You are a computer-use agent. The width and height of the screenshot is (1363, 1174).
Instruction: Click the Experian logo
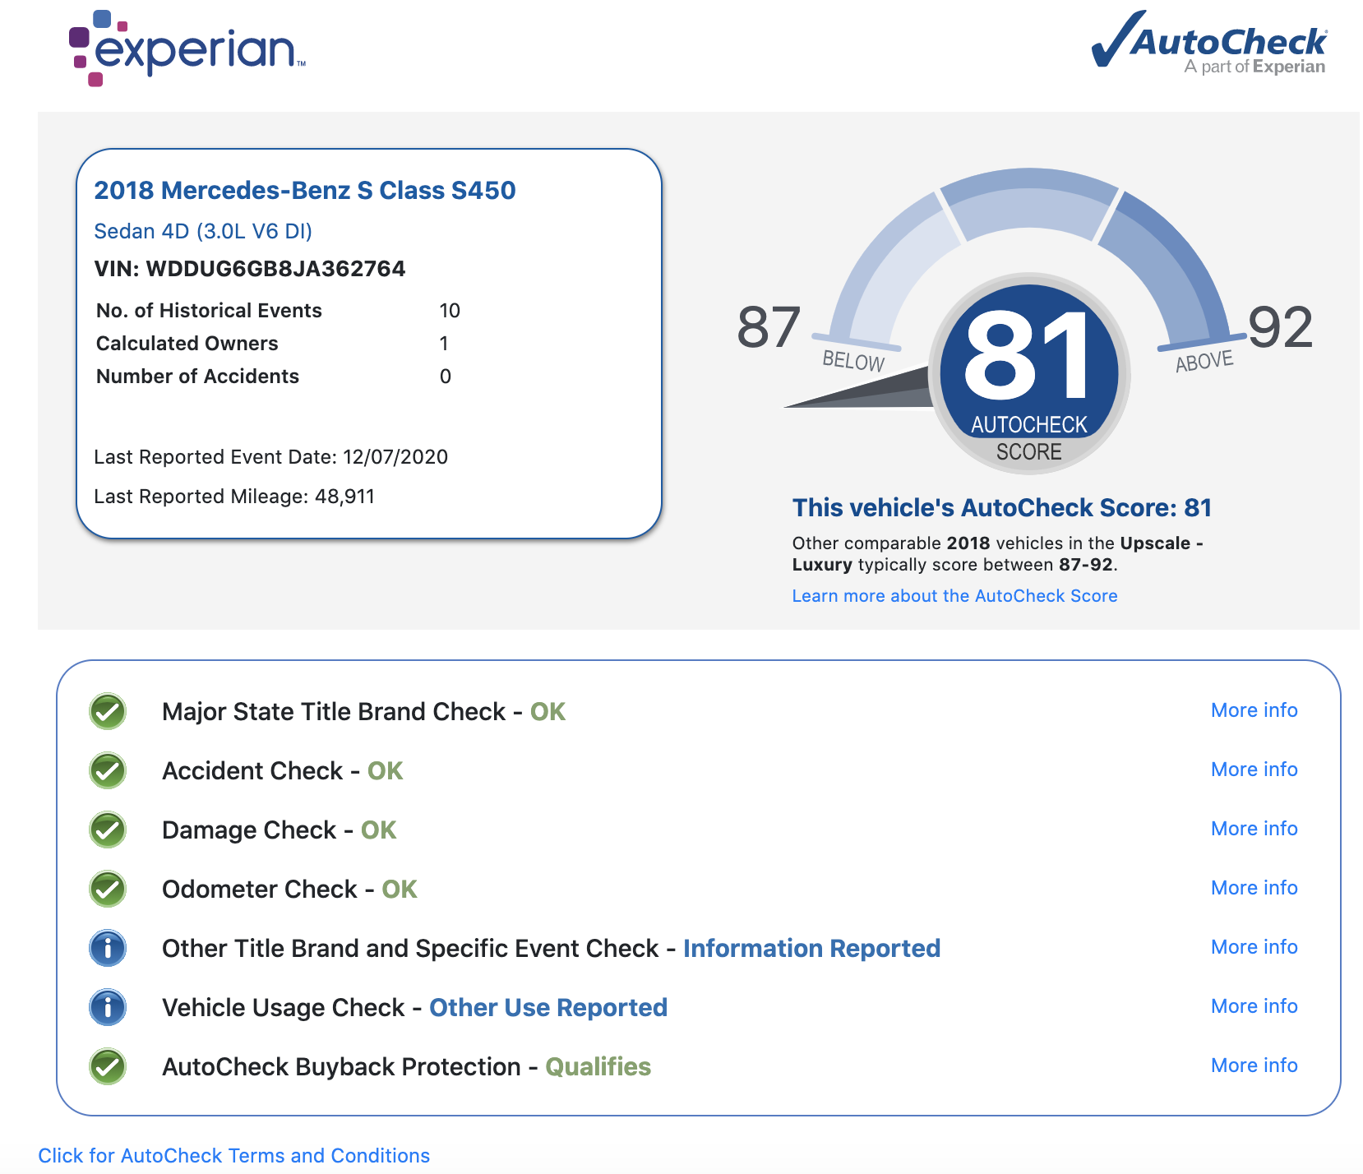[x=187, y=48]
